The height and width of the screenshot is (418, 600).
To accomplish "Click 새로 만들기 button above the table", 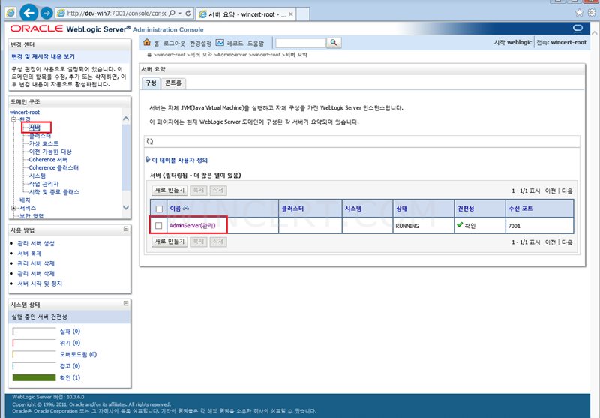I will [169, 191].
